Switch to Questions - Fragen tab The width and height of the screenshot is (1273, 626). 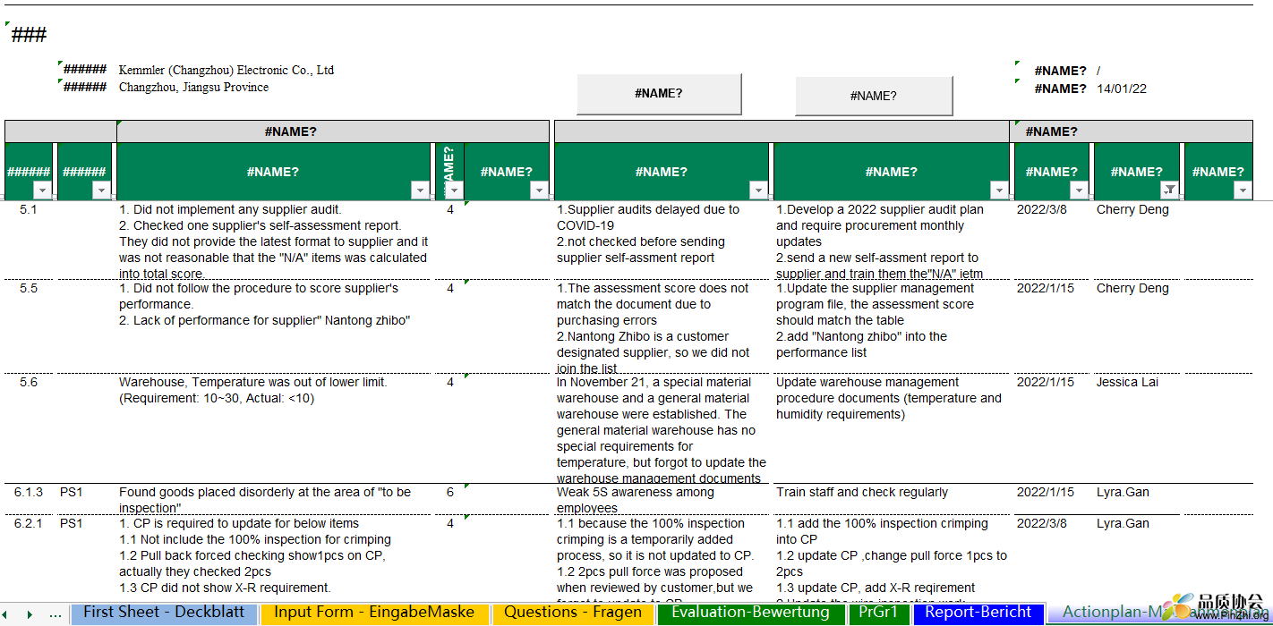pyautogui.click(x=573, y=613)
